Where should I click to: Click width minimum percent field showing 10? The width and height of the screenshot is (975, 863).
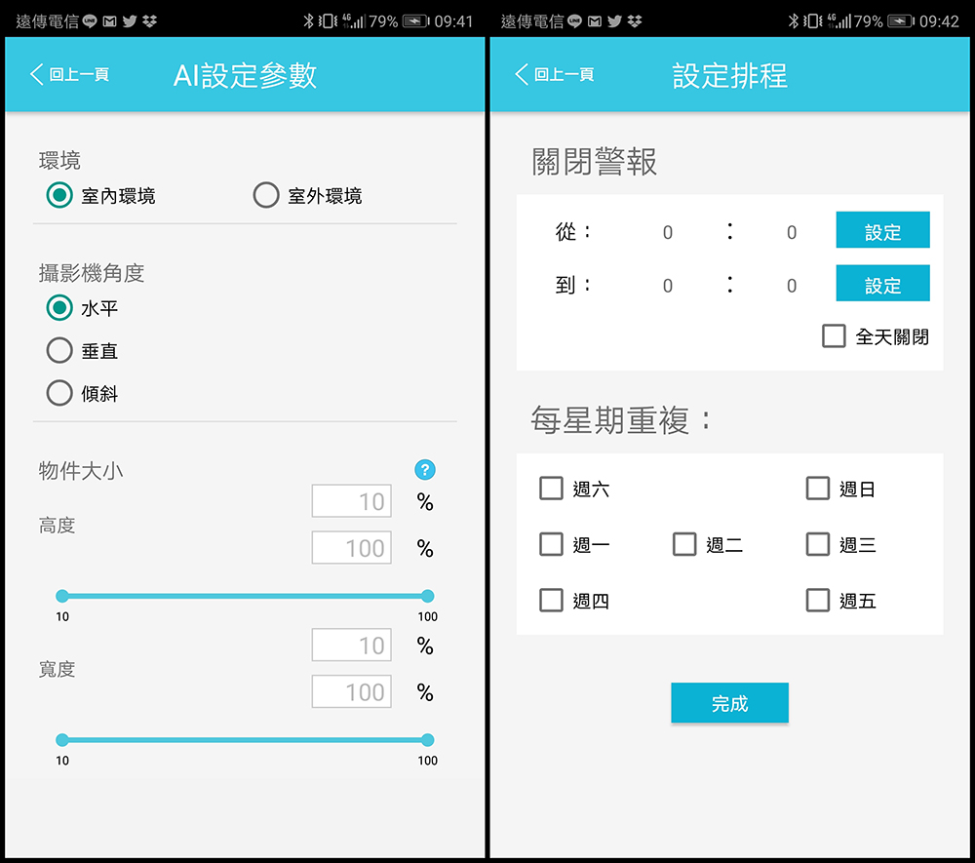coord(351,645)
